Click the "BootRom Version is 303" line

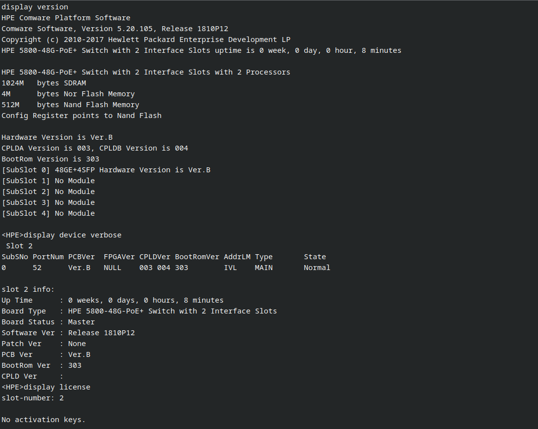(50, 159)
